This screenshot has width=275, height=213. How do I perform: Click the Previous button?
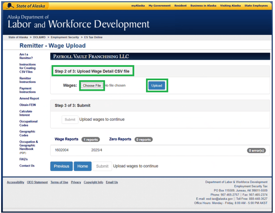click(62, 166)
